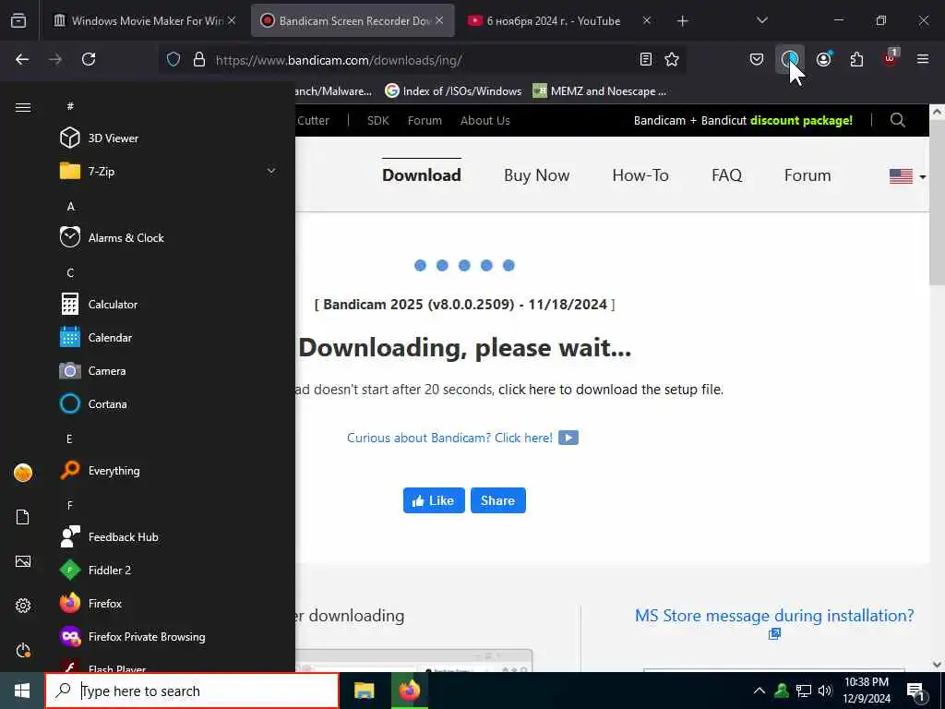945x709 pixels.
Task: Click the uBlock Origin extension icon
Action: pyautogui.click(x=891, y=58)
